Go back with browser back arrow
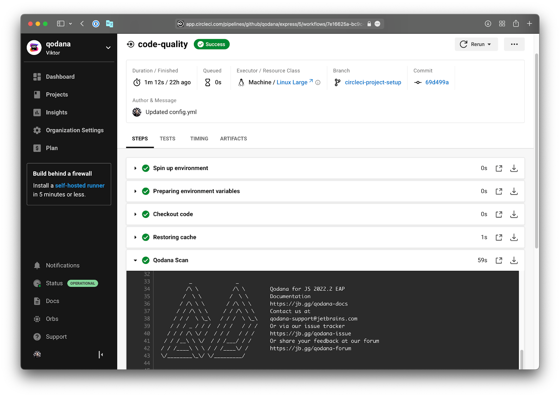 click(x=82, y=24)
